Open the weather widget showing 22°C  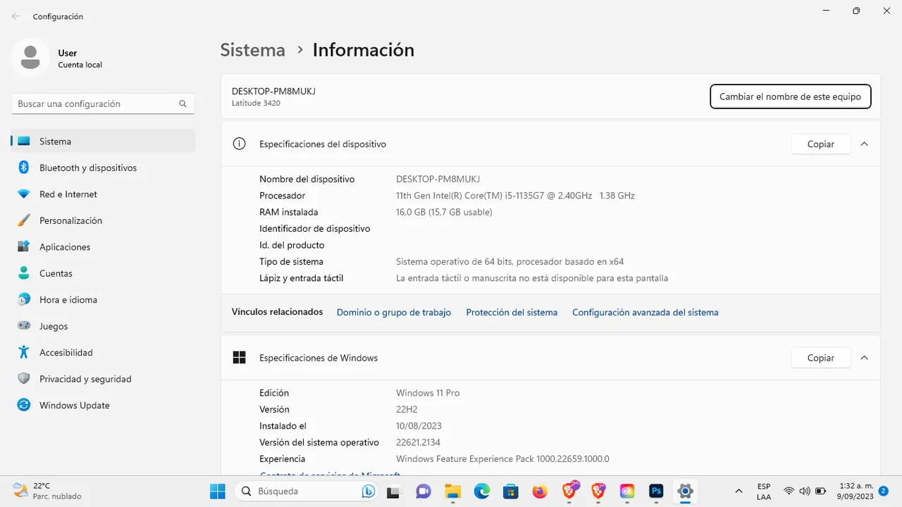(x=47, y=491)
